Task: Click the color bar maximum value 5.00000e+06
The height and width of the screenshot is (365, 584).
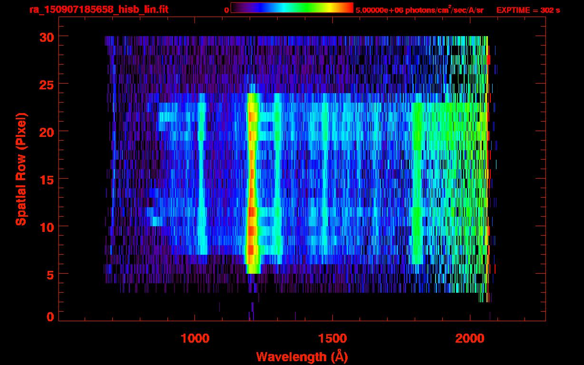Action: pos(379,10)
